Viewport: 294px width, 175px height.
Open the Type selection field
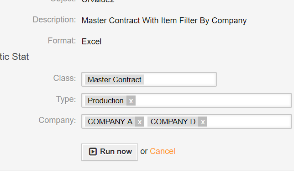click(187, 101)
